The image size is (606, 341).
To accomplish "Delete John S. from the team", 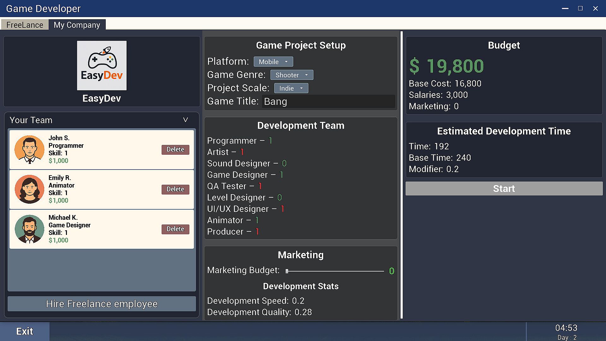I will (175, 149).
